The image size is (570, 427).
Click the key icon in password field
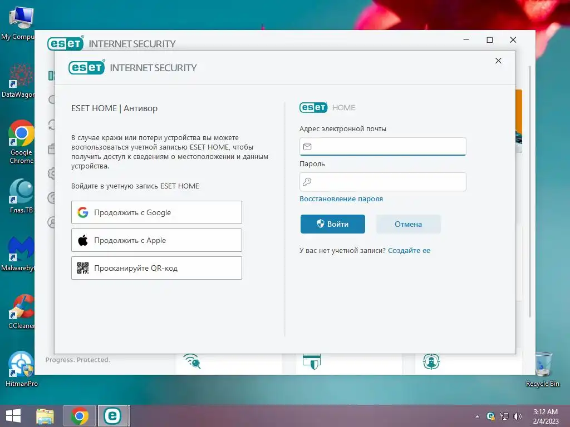click(307, 182)
